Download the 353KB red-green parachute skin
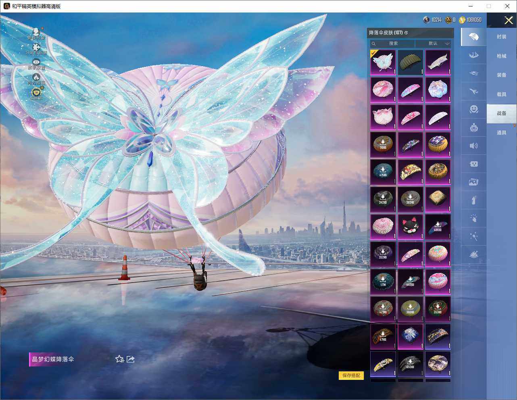517x400 pixels. click(438, 309)
